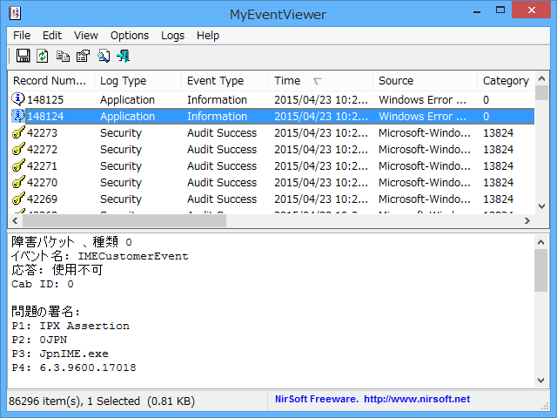Click 'P4: 6.3.9600.17018' line
557x418 pixels.
click(74, 367)
